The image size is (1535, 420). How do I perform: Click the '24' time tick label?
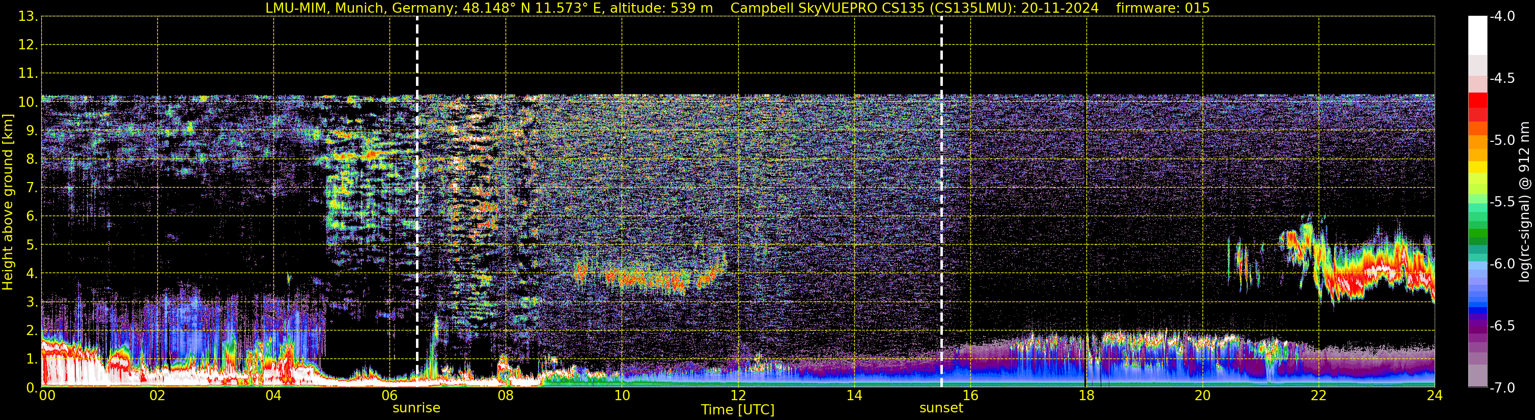point(1434,396)
